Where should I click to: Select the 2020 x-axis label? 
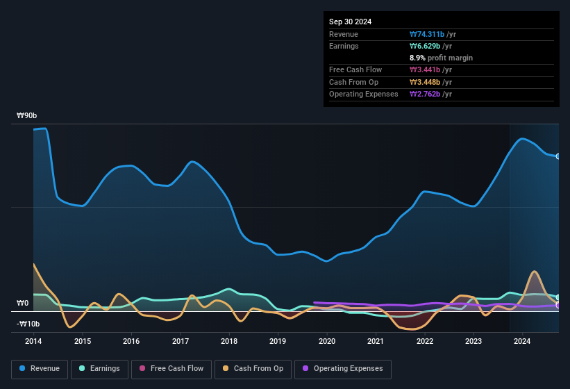point(327,341)
